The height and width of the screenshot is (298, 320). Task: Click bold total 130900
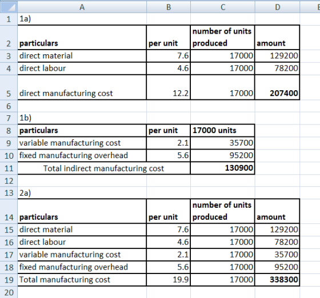(223, 168)
